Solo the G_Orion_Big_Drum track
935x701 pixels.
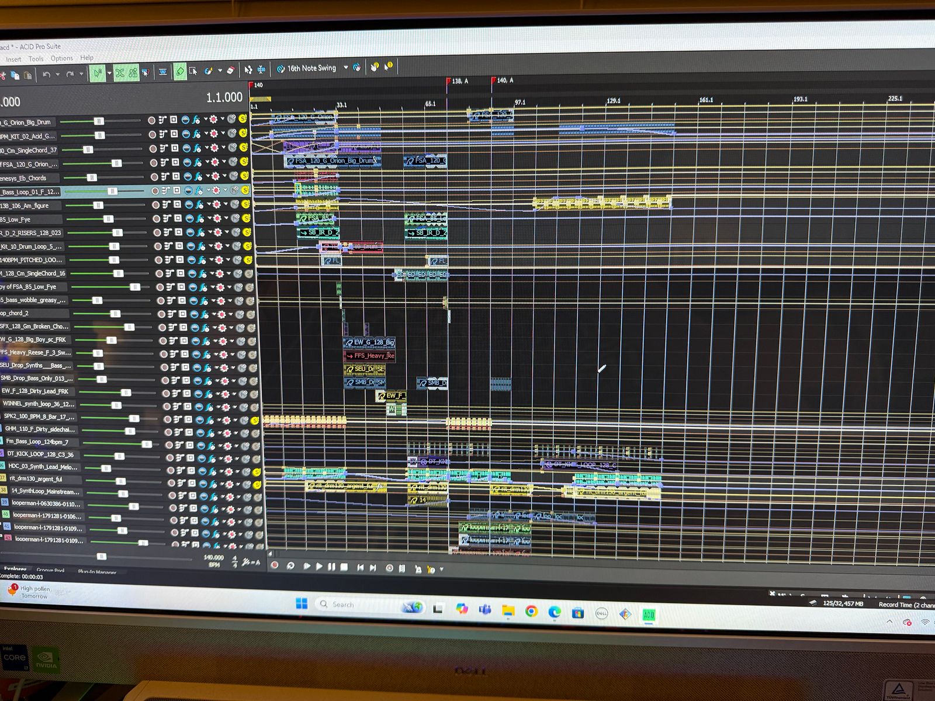point(243,119)
